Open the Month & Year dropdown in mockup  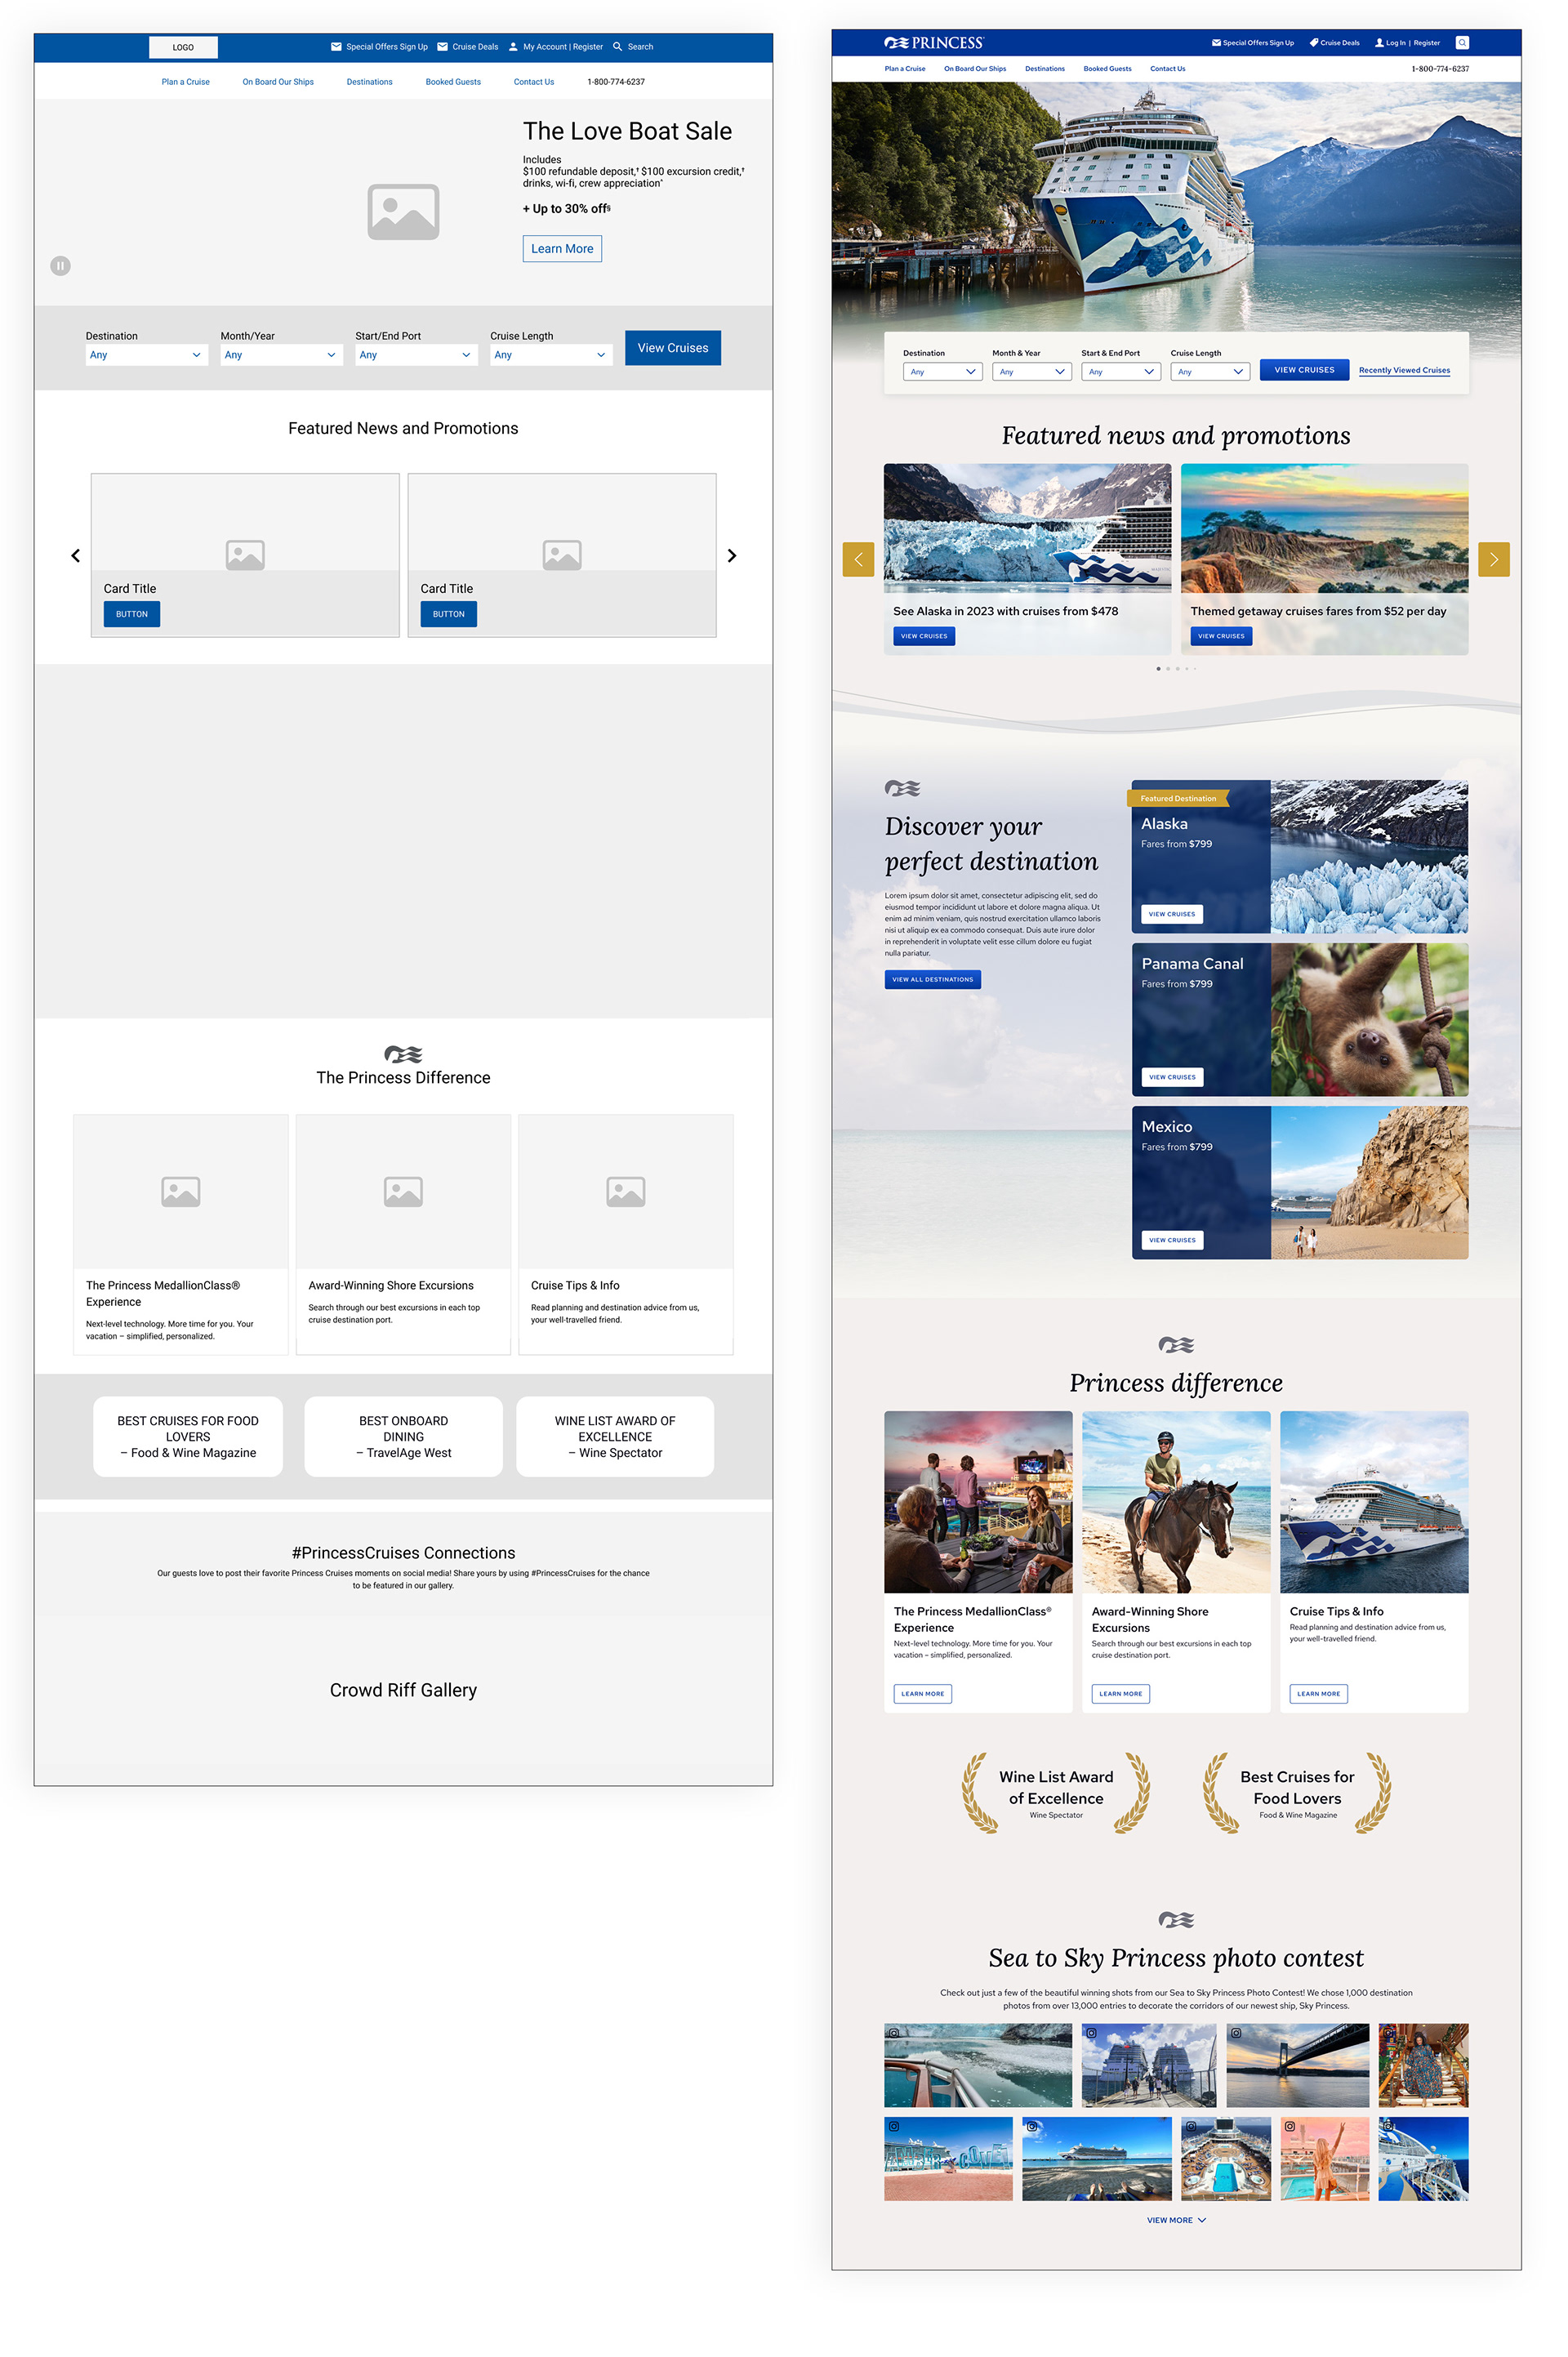pos(1031,372)
